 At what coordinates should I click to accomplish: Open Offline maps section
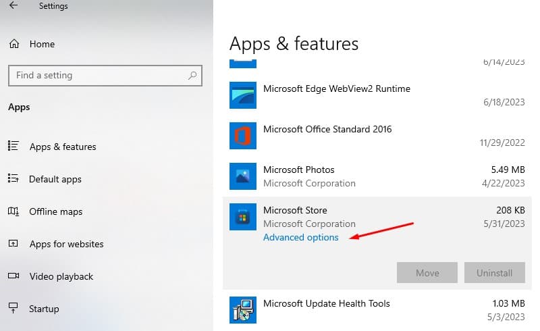pyautogui.click(x=56, y=211)
